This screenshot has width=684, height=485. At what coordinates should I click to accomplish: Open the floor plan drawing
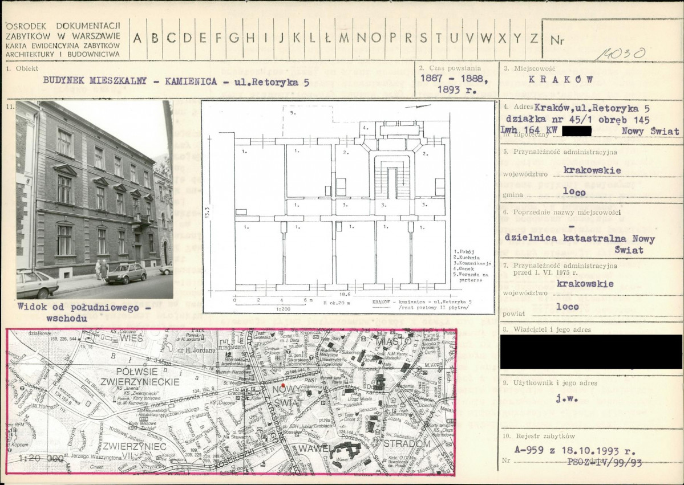[348, 207]
